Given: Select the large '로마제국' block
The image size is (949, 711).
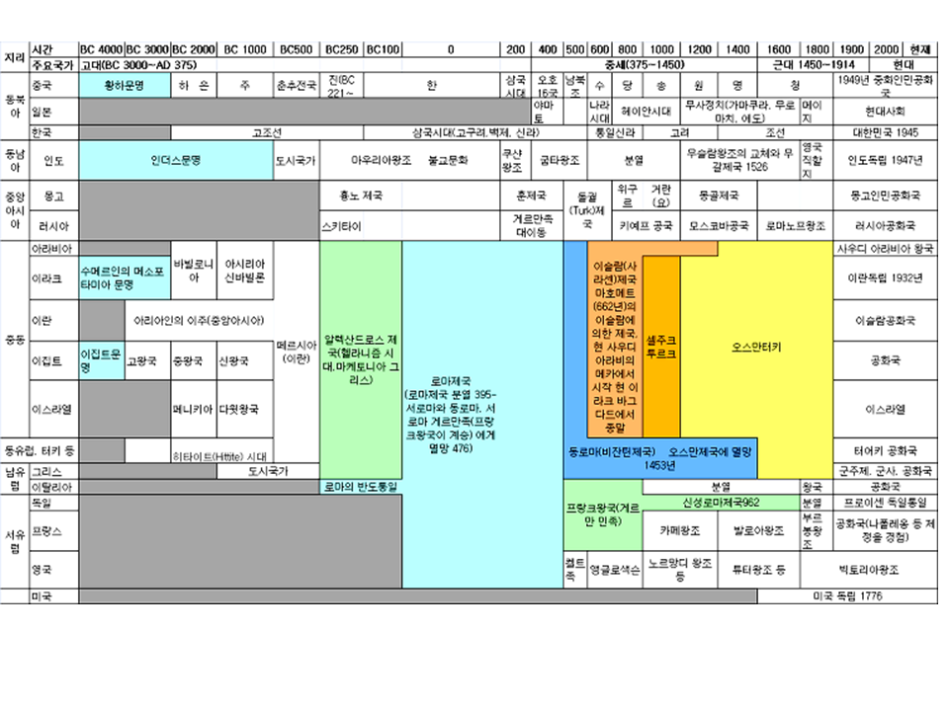Looking at the screenshot, I should 482,414.
